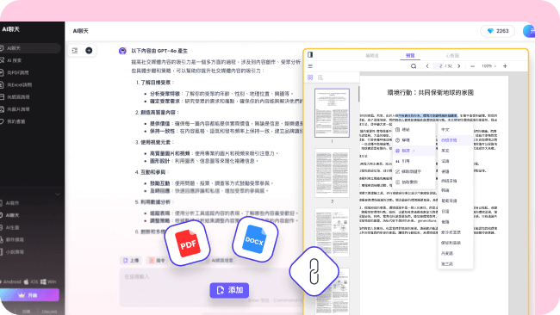Click the document title 環境行動 heading
This screenshot has width=560, height=315.
[x=431, y=93]
